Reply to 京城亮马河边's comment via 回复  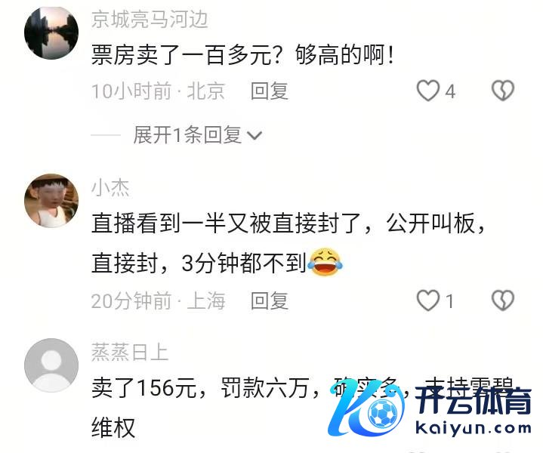click(x=270, y=91)
